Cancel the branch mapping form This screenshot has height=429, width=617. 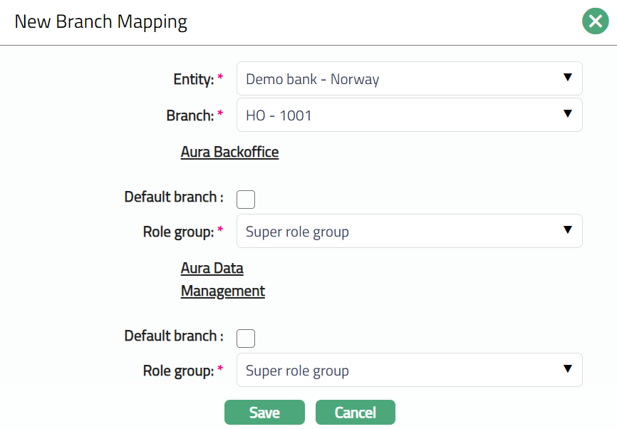point(355,413)
